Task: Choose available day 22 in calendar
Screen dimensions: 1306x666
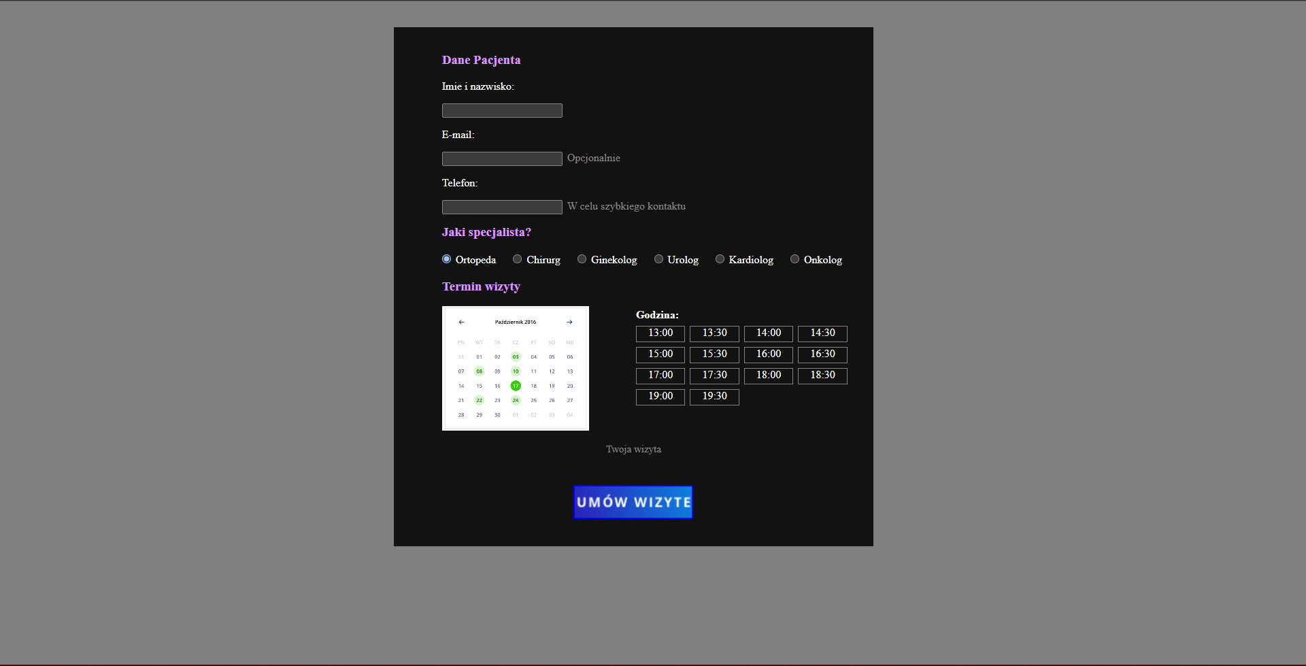Action: tap(480, 400)
